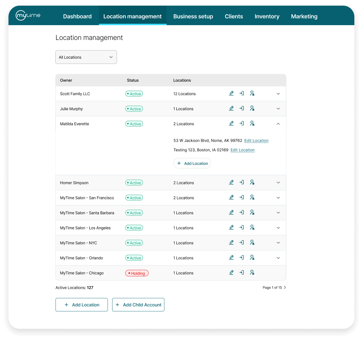This screenshot has width=363, height=340.
Task: Log in as MyTime Salon - Orlando
Action: (x=242, y=258)
